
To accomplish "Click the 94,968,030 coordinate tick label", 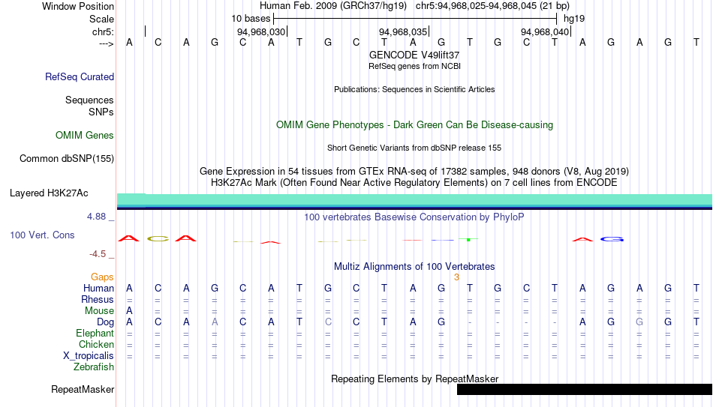I will [261, 31].
